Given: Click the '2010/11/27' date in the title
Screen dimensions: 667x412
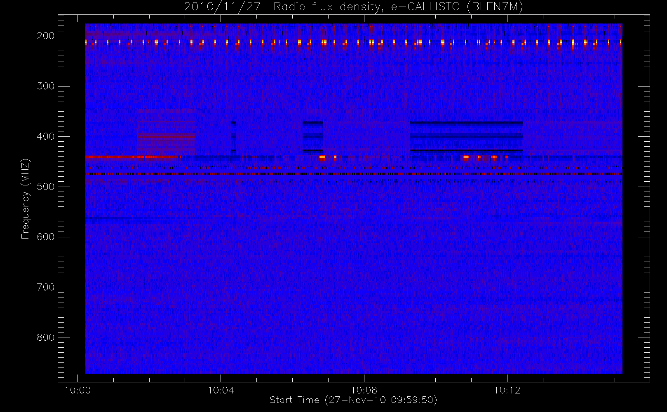Looking at the screenshot, I should (222, 7).
